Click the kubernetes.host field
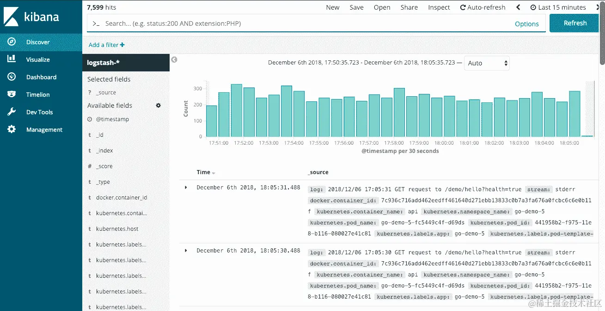605x311 pixels. point(117,229)
